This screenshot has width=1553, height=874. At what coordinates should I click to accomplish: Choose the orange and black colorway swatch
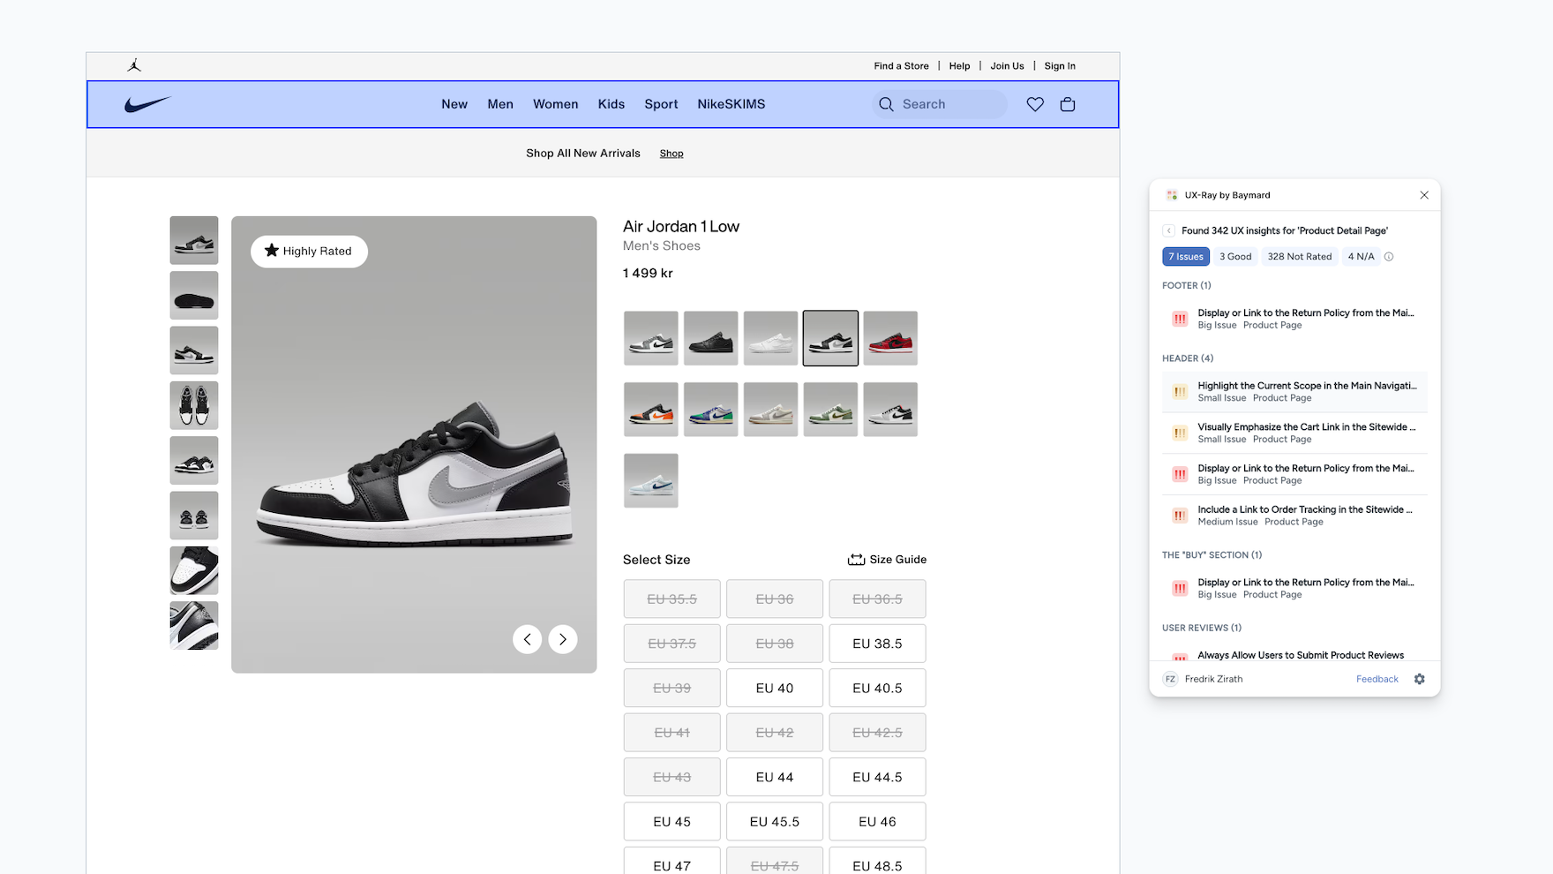pyautogui.click(x=651, y=410)
